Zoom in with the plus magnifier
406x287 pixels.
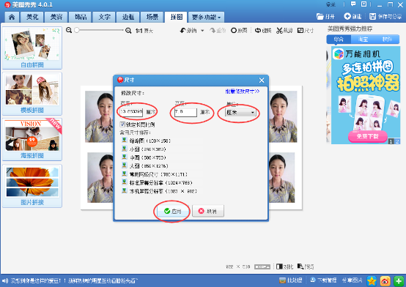(x=128, y=31)
